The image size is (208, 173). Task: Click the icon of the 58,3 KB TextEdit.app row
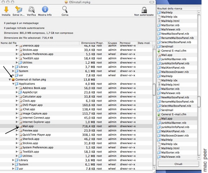(x=20, y=152)
